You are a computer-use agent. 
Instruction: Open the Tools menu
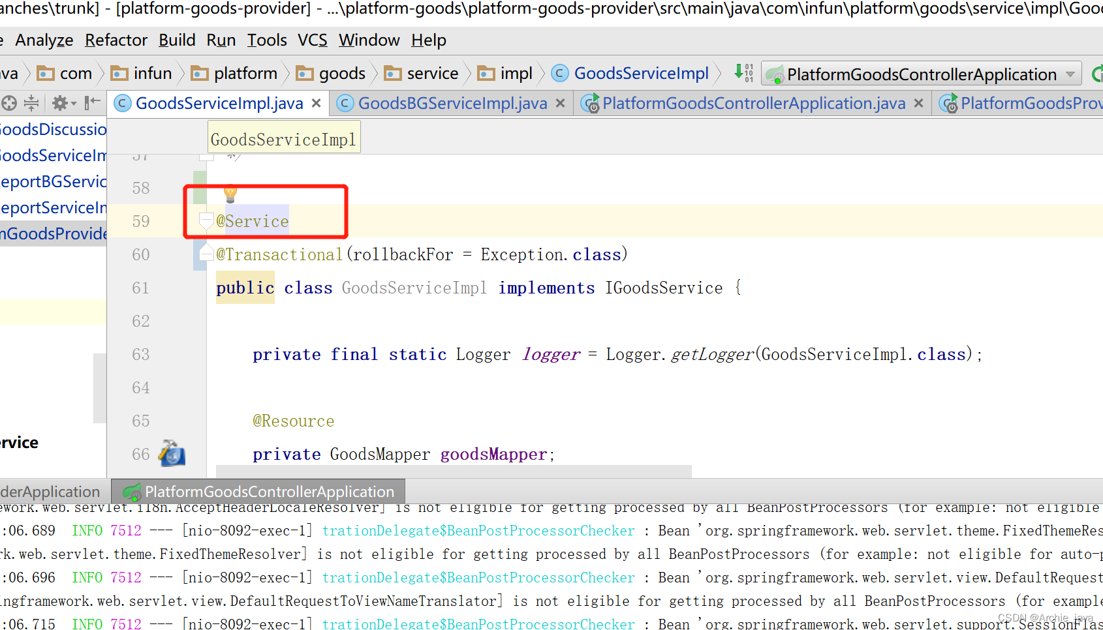[x=267, y=40]
